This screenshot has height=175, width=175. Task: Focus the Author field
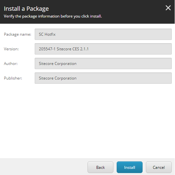click(103, 63)
